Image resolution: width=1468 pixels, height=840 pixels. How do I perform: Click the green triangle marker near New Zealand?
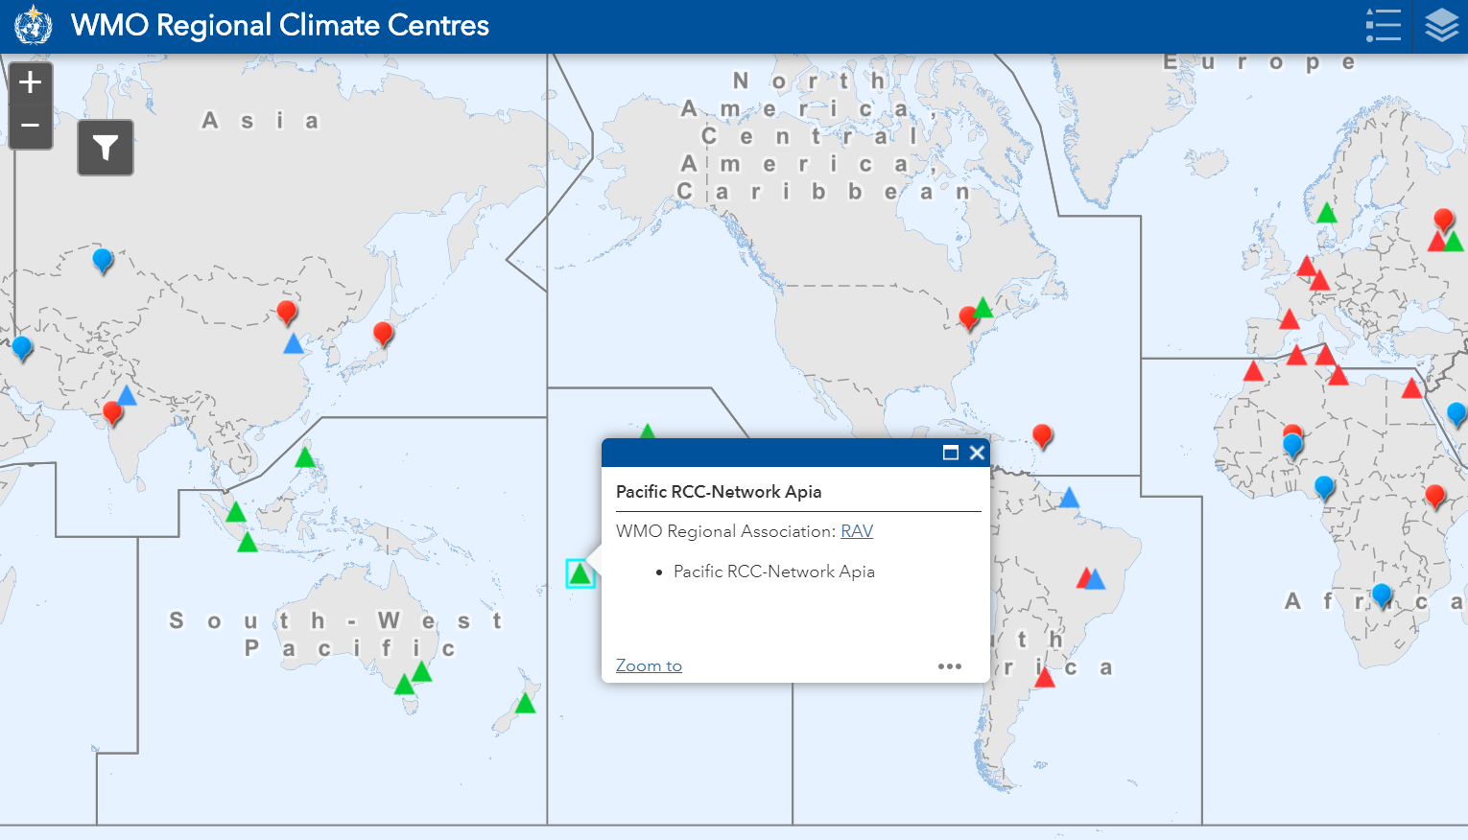[526, 701]
